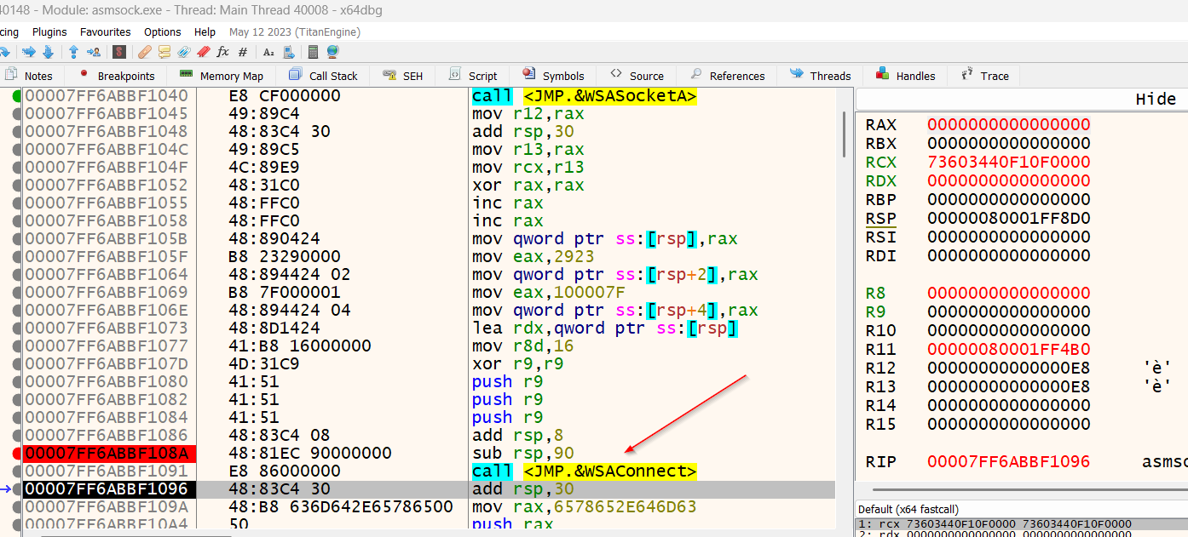Image resolution: width=1188 pixels, height=537 pixels.
Task: Click the R12 register value 00000000000000E8
Action: coord(1008,368)
